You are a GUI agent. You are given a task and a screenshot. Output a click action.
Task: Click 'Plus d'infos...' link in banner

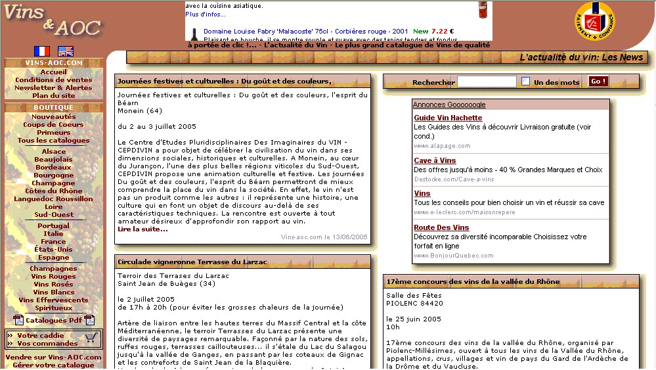206,14
